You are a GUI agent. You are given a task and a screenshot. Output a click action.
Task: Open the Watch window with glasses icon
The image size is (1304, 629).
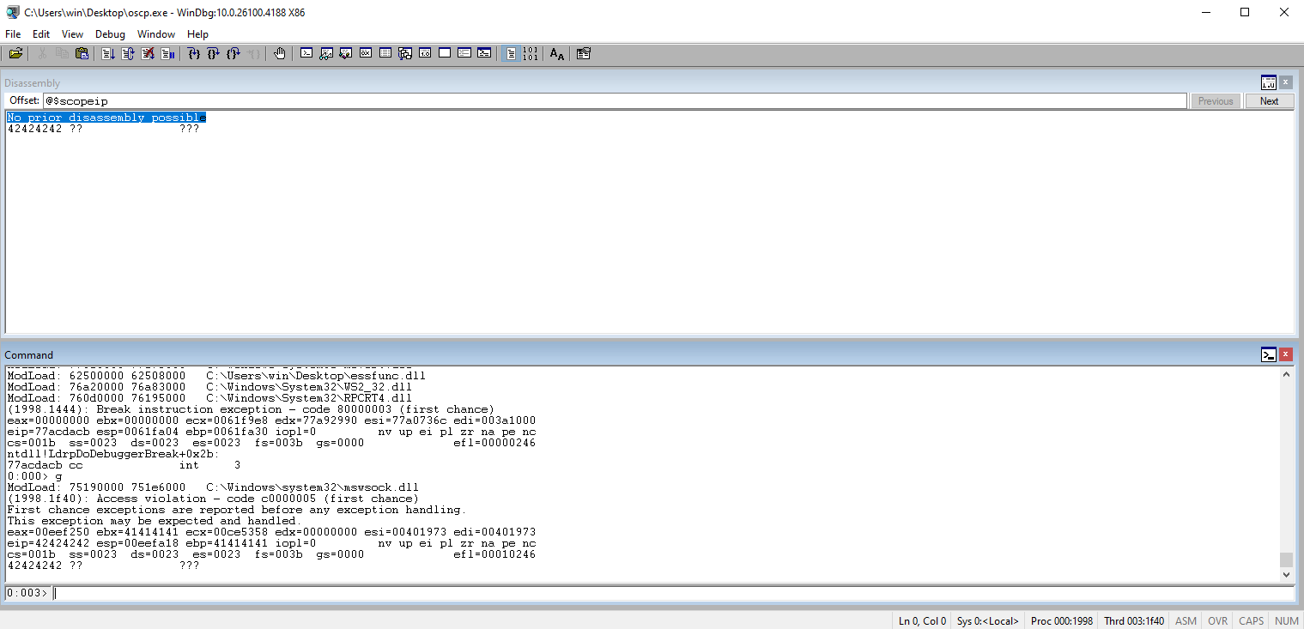326,54
